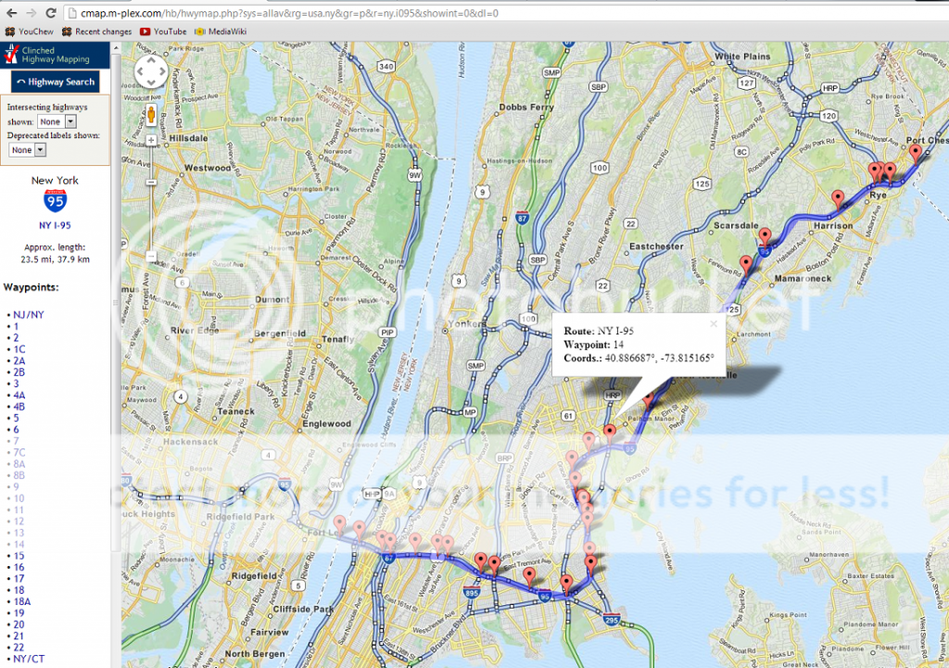Open the Deprecated labels shown dropdown
The width and height of the screenshot is (949, 668).
(27, 149)
